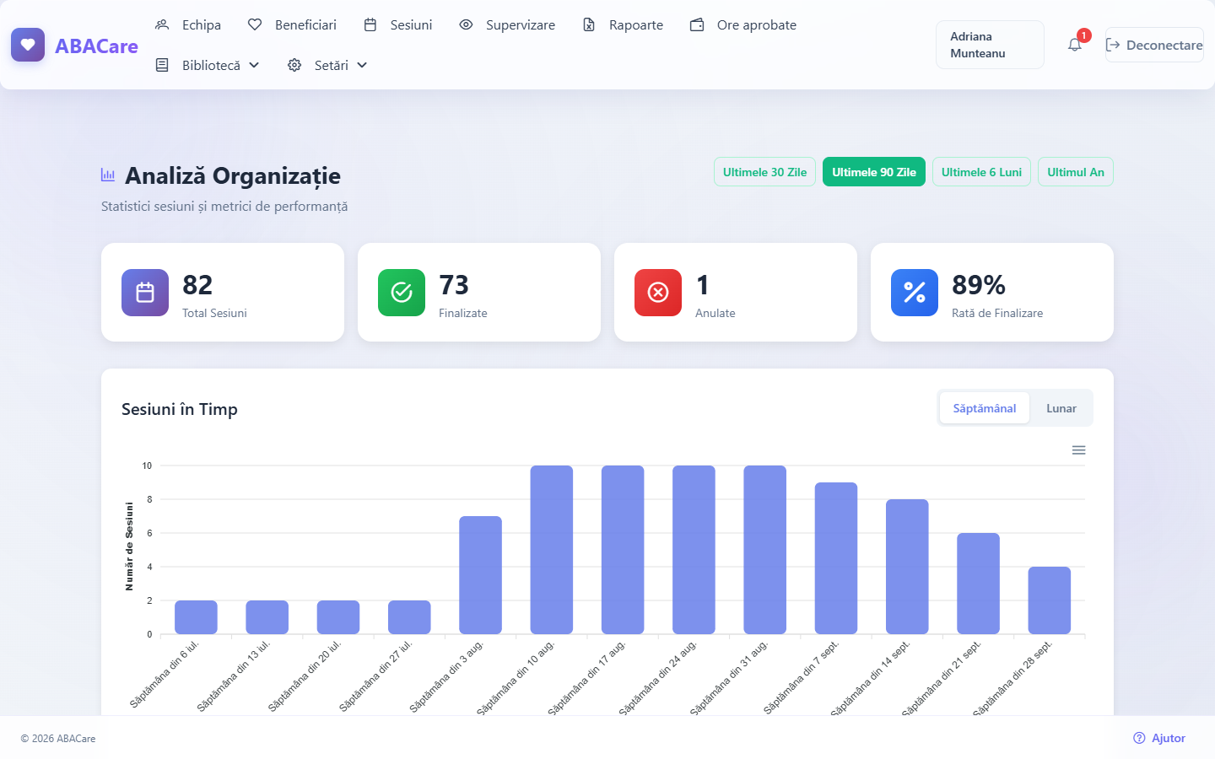Select the Ultimul An filter

click(1076, 172)
